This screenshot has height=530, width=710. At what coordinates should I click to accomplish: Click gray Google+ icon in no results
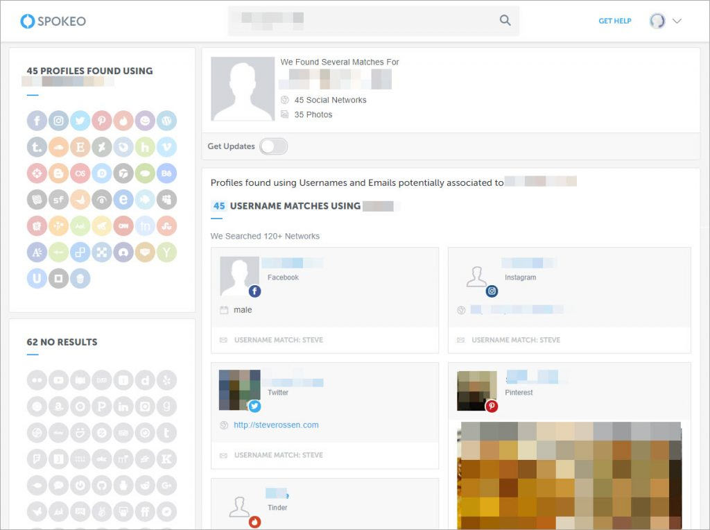coord(166,485)
